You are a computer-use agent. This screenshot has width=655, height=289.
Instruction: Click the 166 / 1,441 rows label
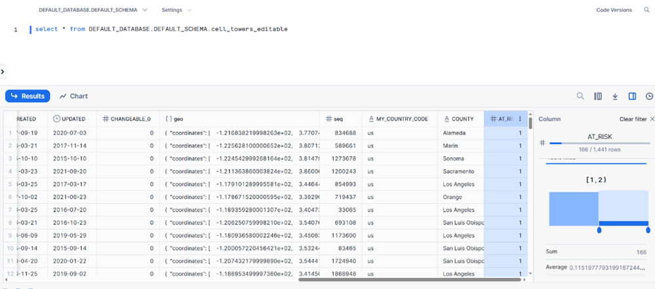click(x=599, y=149)
